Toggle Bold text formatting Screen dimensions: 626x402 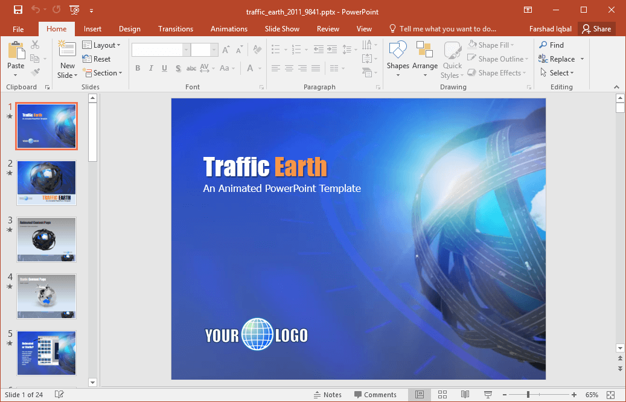click(x=138, y=68)
